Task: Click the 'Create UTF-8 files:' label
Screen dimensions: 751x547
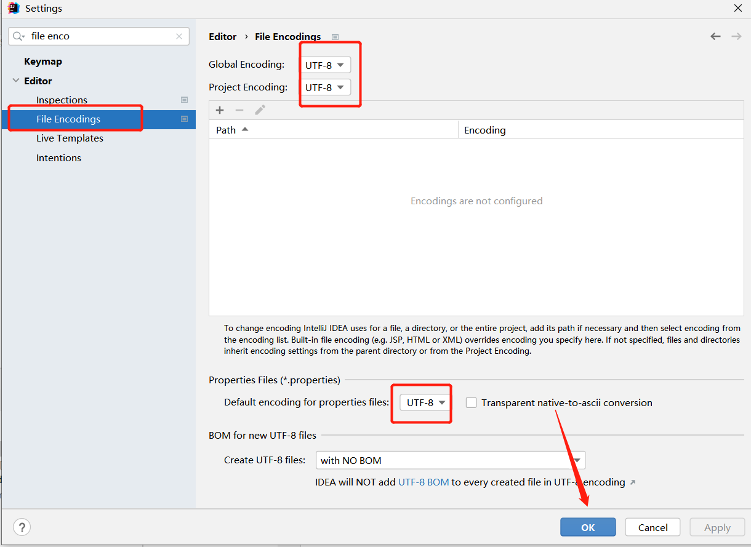Action: pyautogui.click(x=265, y=460)
